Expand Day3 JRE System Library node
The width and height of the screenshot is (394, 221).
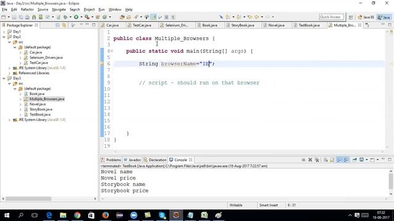click(9, 120)
